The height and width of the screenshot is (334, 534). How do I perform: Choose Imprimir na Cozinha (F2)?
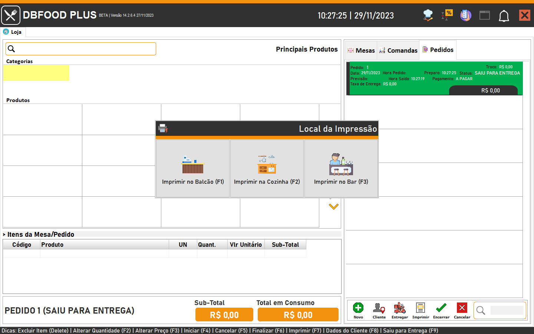click(x=267, y=168)
